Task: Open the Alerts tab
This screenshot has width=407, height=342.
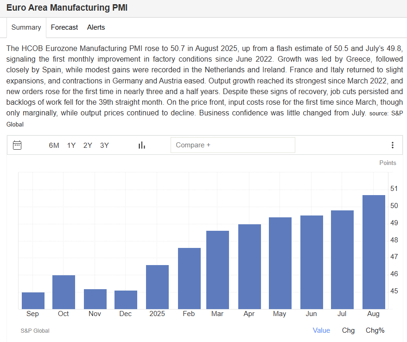Action: coord(96,27)
